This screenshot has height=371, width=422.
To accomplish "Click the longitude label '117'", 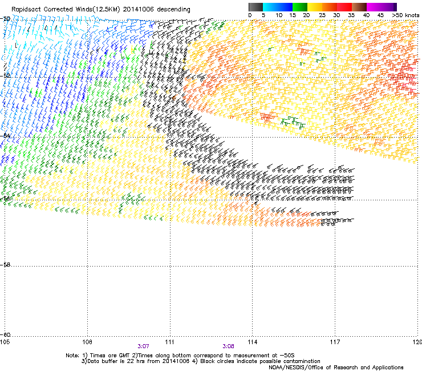I will 335,342.
